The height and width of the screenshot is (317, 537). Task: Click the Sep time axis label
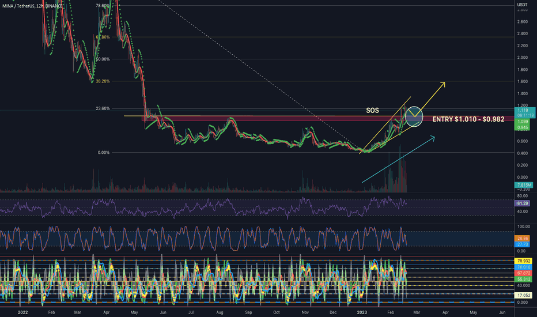pos(248,312)
